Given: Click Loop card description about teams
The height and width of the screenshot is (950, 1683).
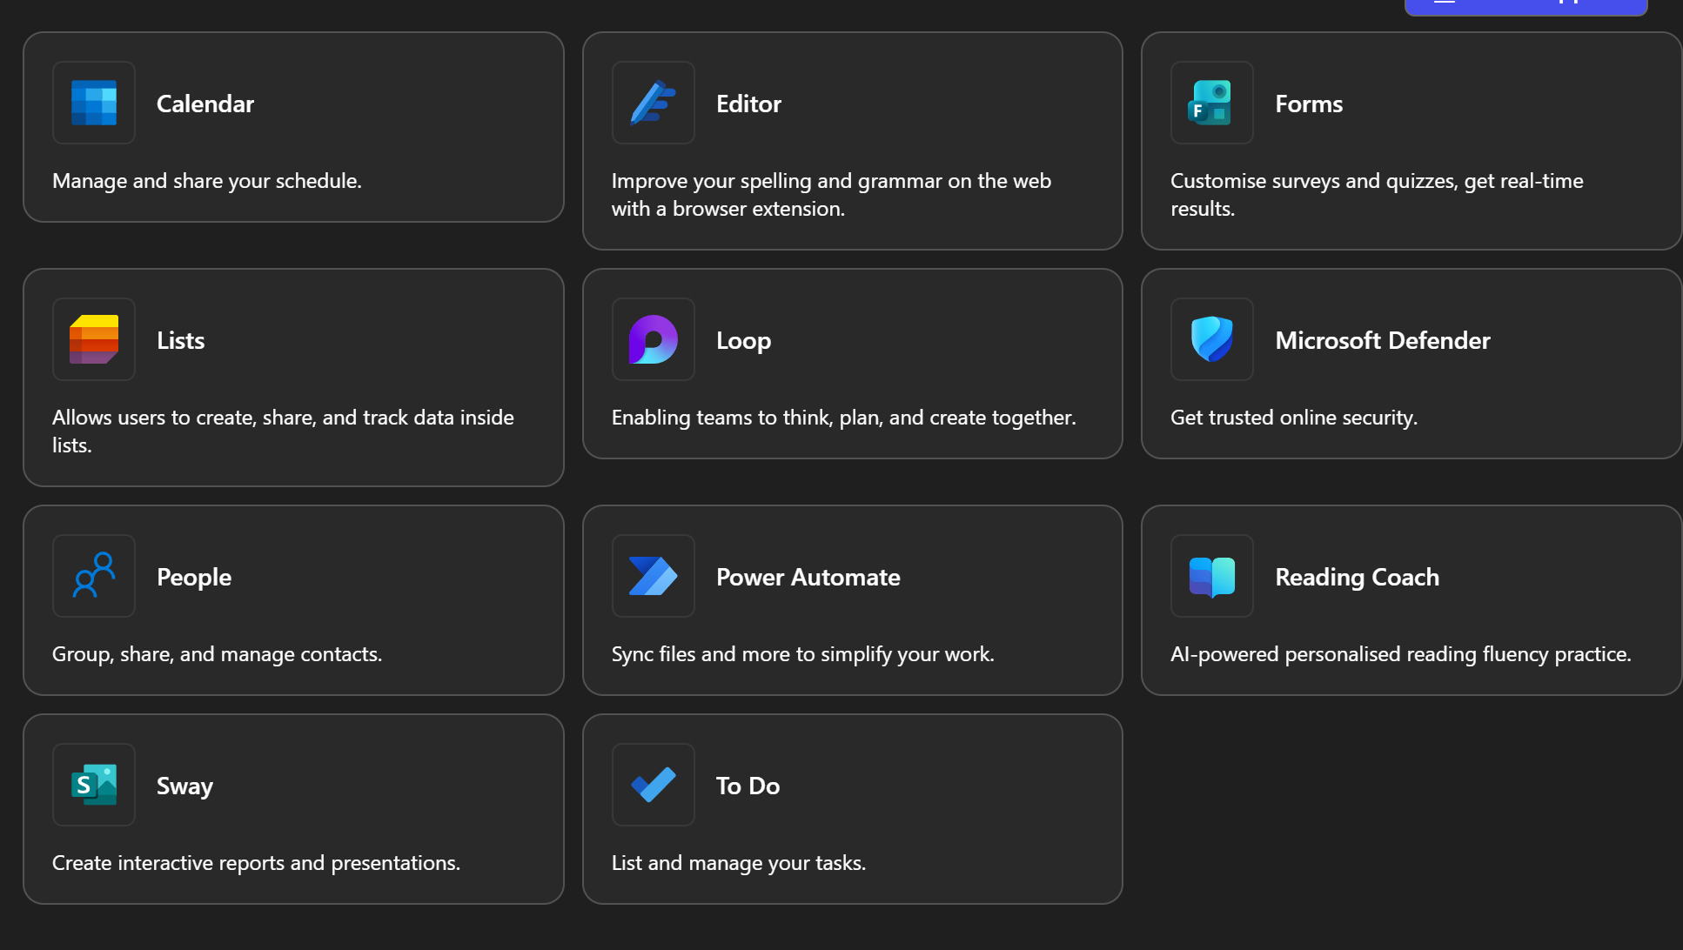Looking at the screenshot, I should pyautogui.click(x=843, y=418).
